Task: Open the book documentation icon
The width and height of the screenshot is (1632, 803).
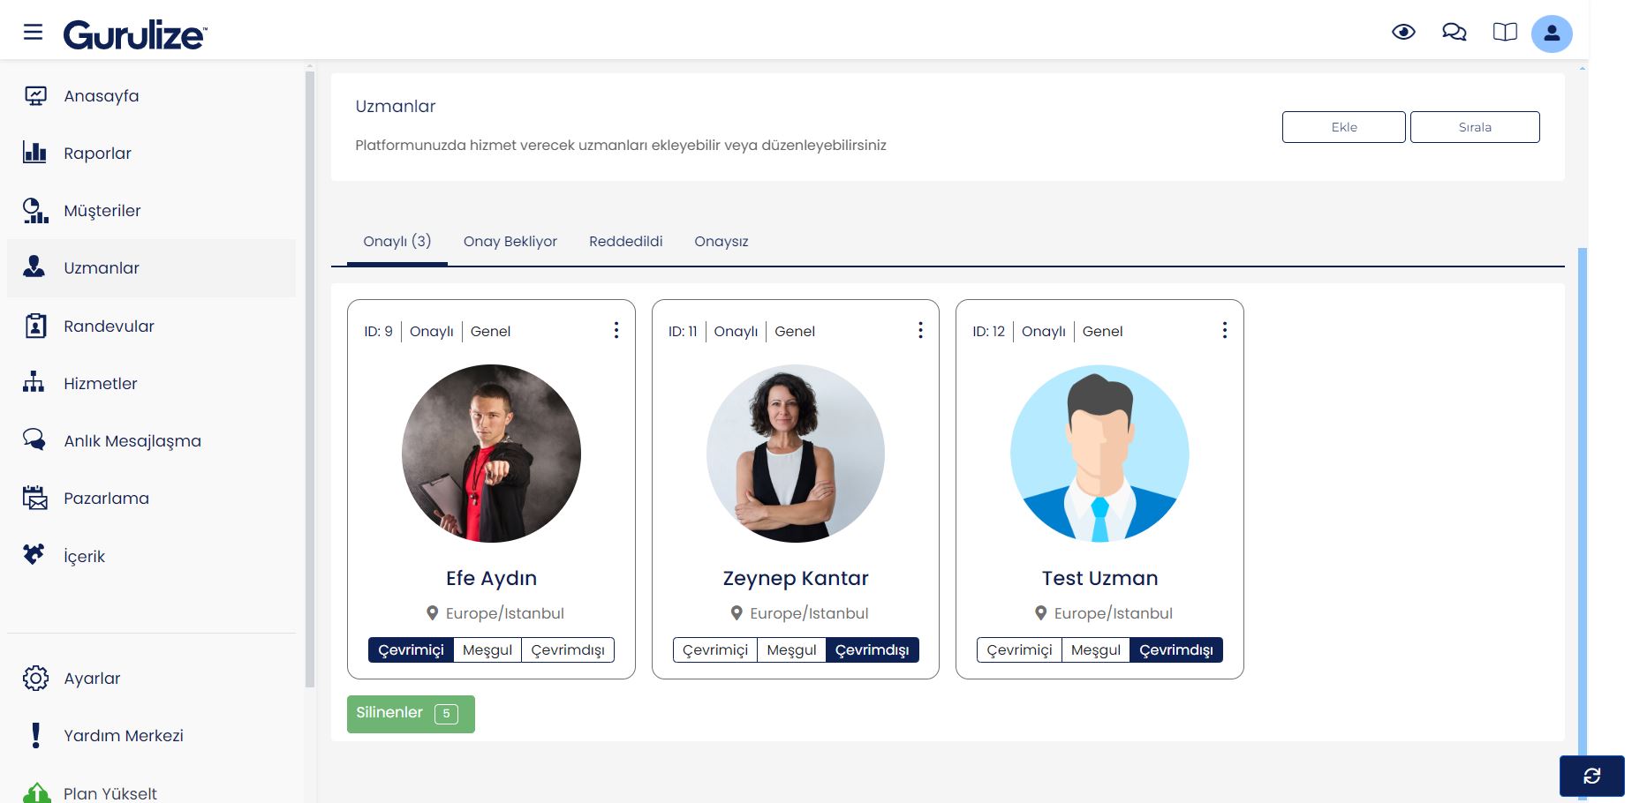Action: (1505, 33)
